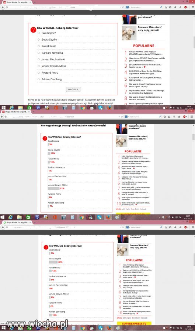Expand URL history dropdown in topmost address bar

[x=120, y=7]
